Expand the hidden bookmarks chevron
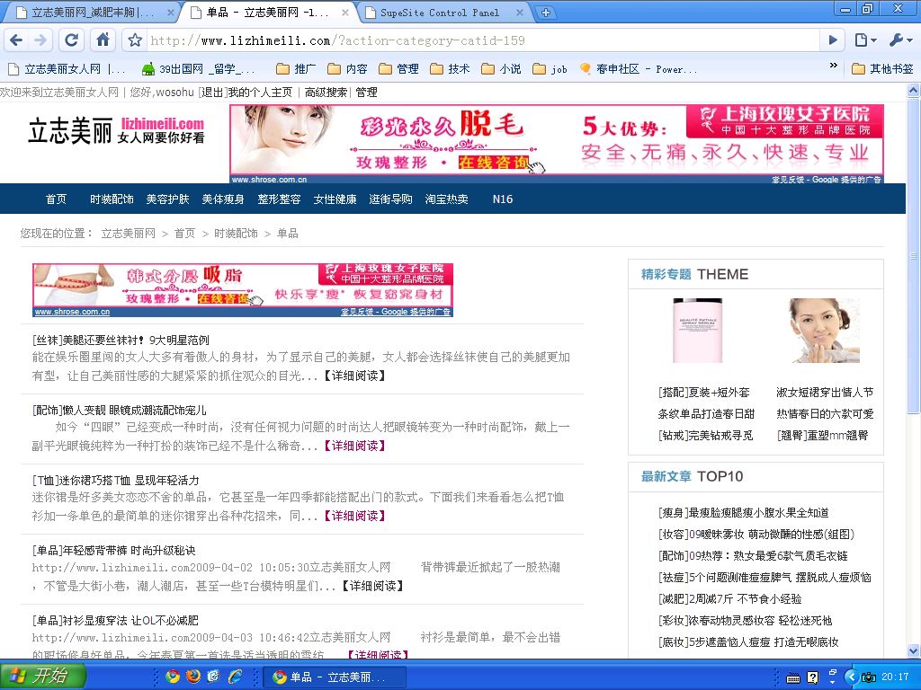This screenshot has width=921, height=690. pyautogui.click(x=834, y=68)
